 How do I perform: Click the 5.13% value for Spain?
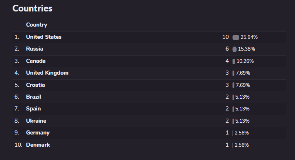[x=243, y=109]
